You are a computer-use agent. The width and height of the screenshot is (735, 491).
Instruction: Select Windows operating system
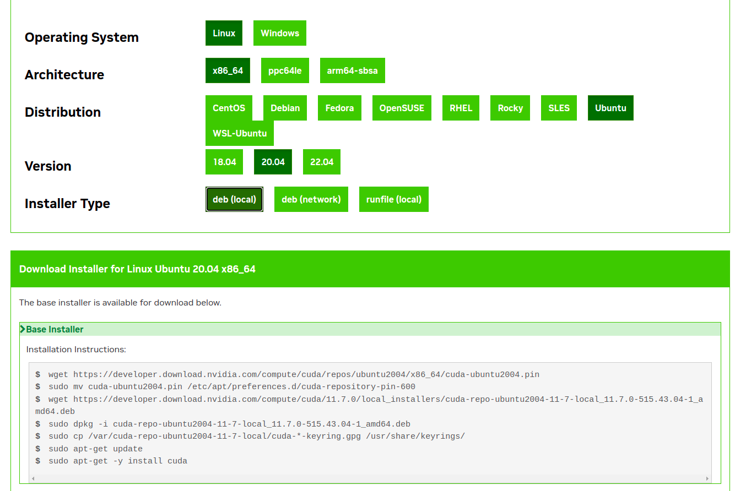coord(280,33)
